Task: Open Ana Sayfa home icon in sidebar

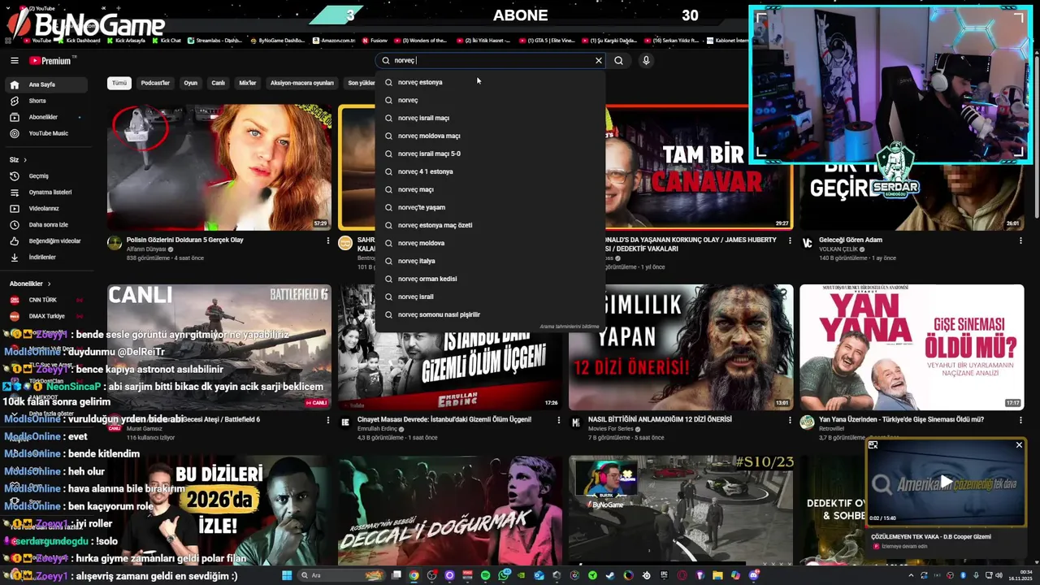Action: pyautogui.click(x=14, y=84)
